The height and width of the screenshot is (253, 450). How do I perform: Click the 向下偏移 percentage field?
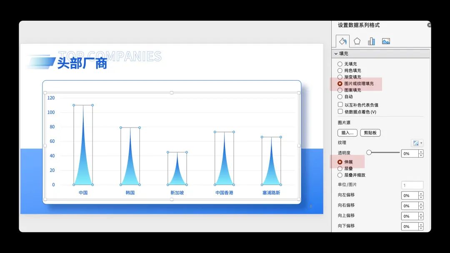pyautogui.click(x=410, y=226)
